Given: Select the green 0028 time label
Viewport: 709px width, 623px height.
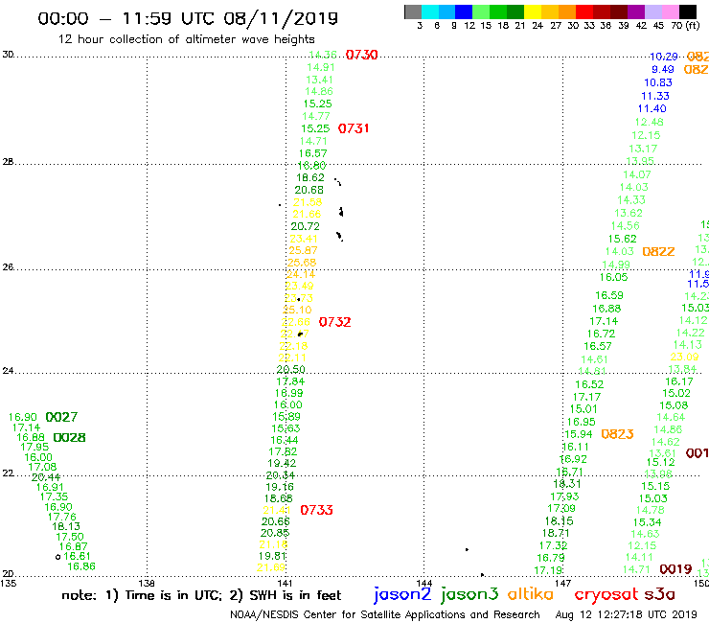Looking at the screenshot, I should click(69, 438).
